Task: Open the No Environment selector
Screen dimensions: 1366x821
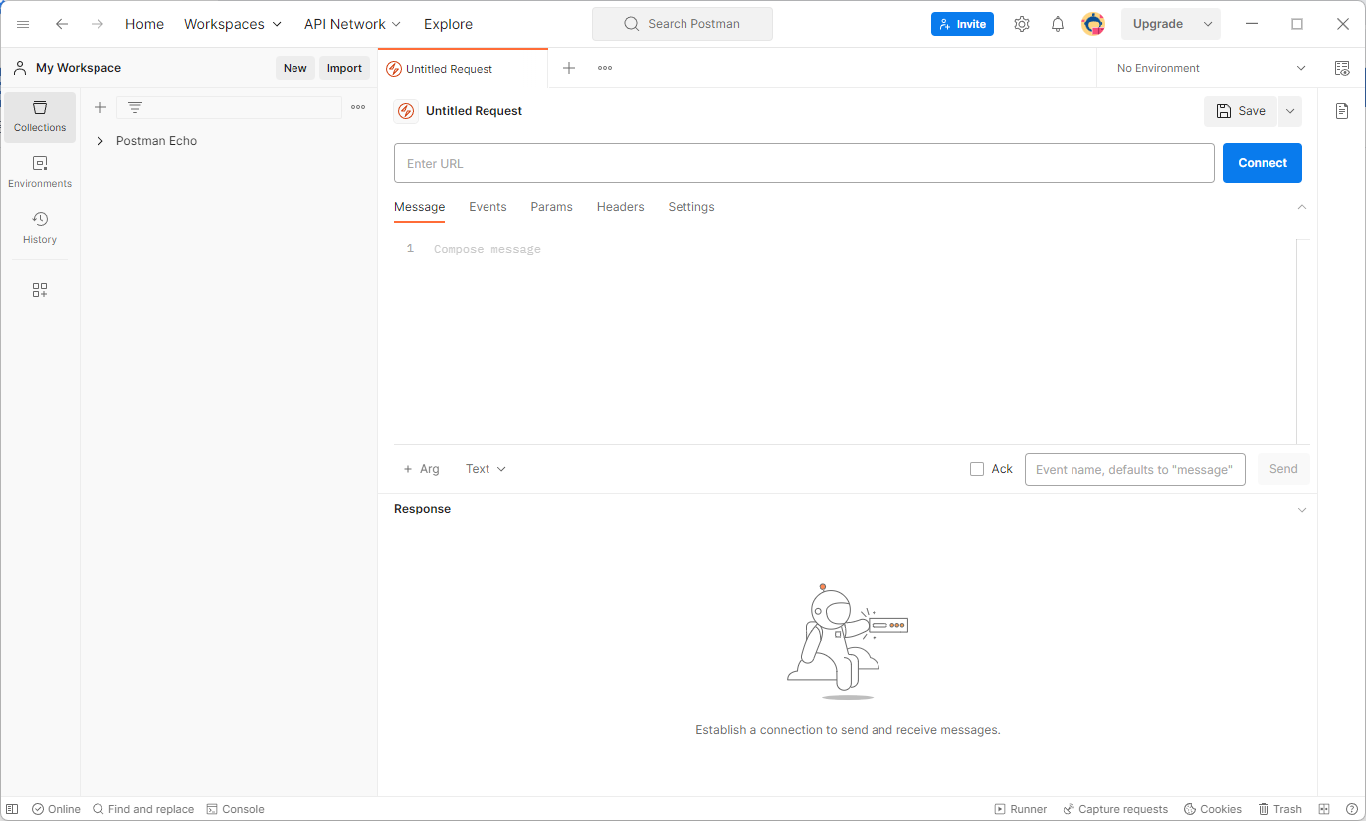Action: (x=1211, y=68)
